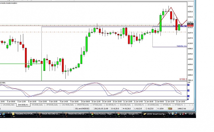Open TRADING PLATFOR... folder in taskbar

coord(23,114)
